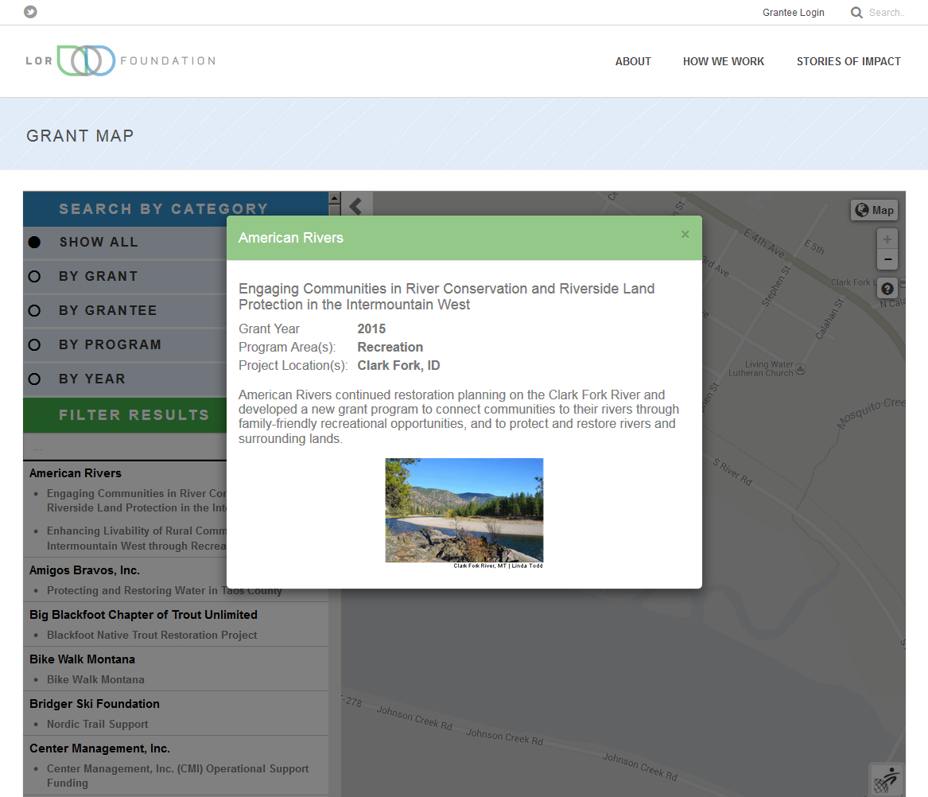Viewport: 928px width, 797px height.
Task: Open STORIES OF IMPACT menu
Action: 848,61
